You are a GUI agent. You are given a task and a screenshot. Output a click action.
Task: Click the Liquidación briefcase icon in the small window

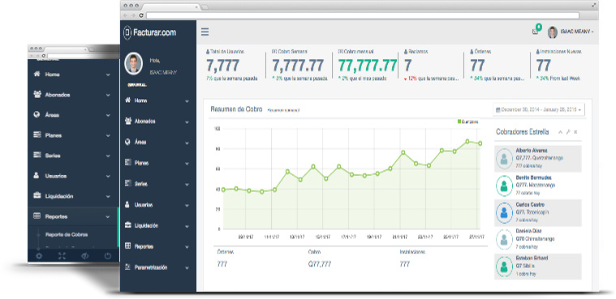[37, 196]
